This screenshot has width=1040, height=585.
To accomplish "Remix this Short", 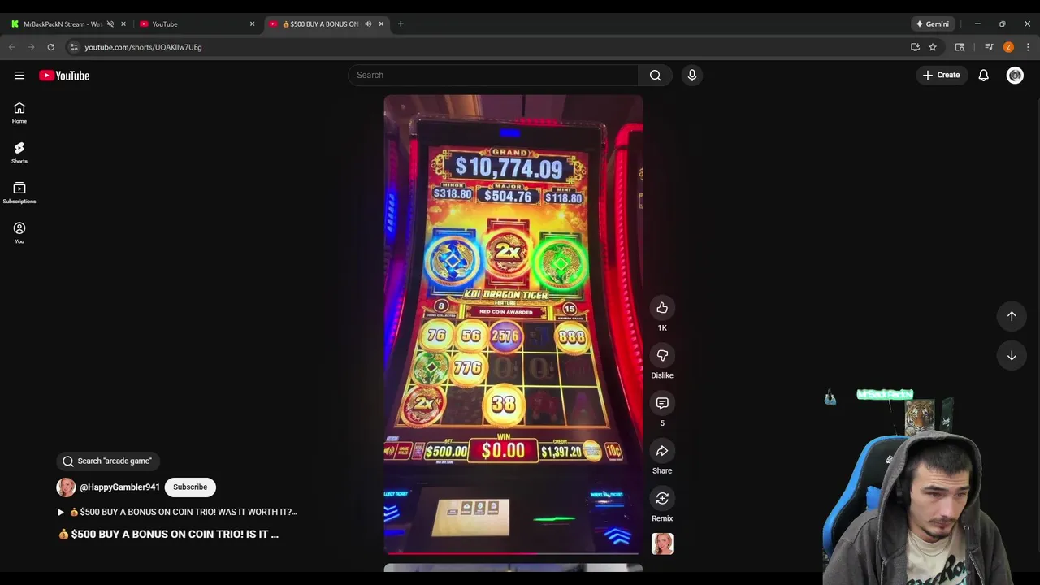I will tap(662, 498).
